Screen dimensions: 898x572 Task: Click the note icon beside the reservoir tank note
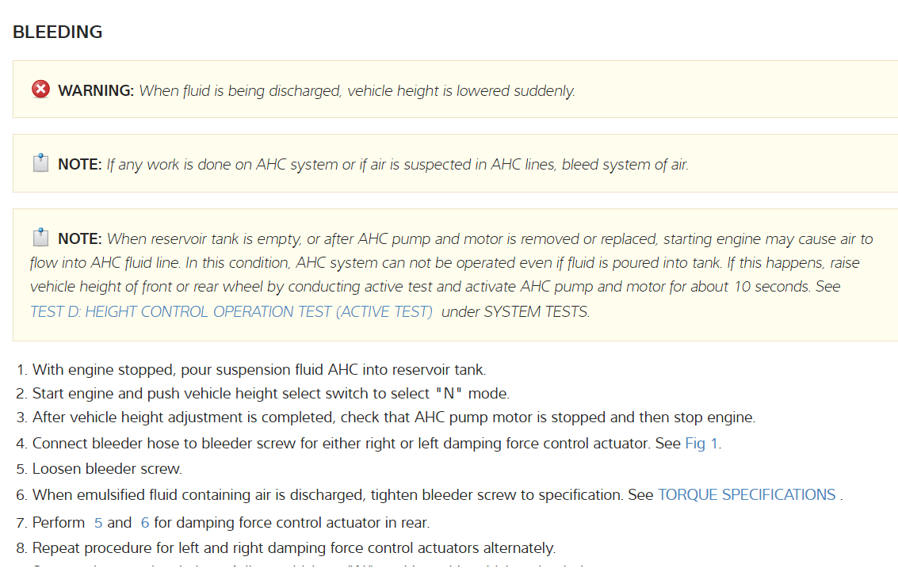coord(40,238)
